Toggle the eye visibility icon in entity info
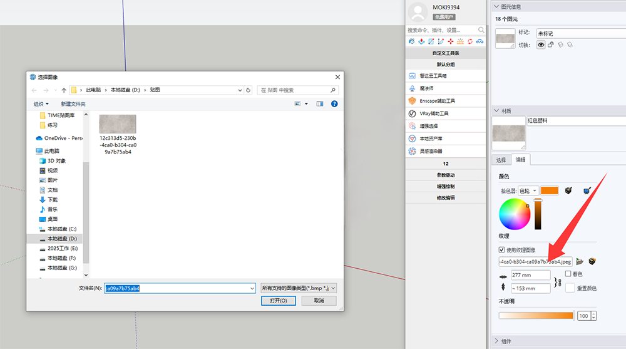The height and width of the screenshot is (349, 626). [541, 44]
